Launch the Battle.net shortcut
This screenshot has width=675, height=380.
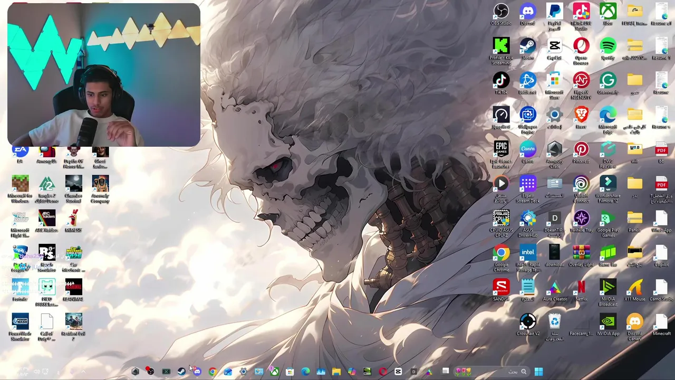tap(527, 83)
